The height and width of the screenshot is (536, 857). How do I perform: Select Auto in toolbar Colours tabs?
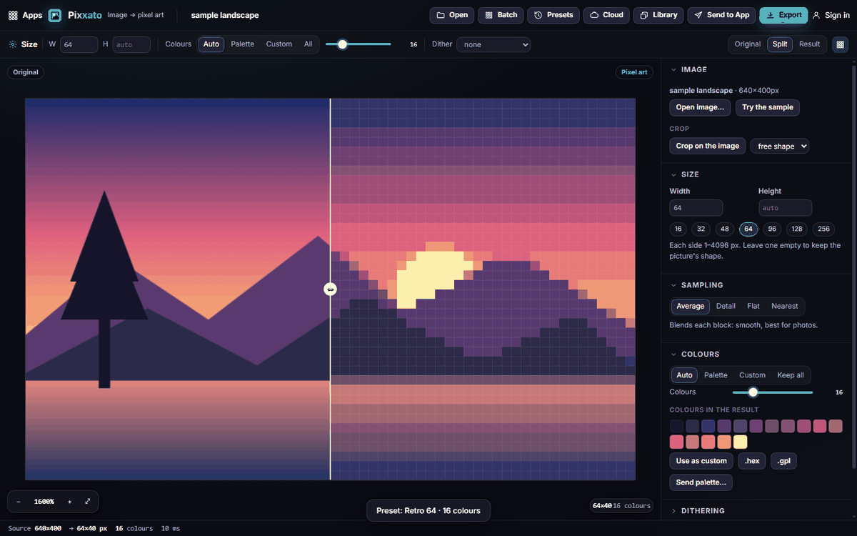coord(211,44)
